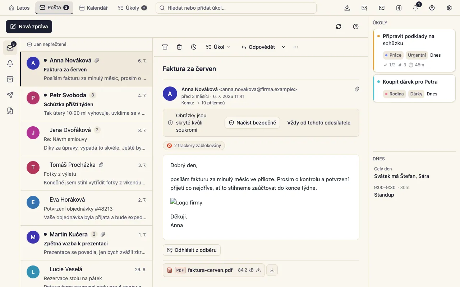
Task: Expand the Úkol dropdown in message toolbar
Action: [218, 47]
